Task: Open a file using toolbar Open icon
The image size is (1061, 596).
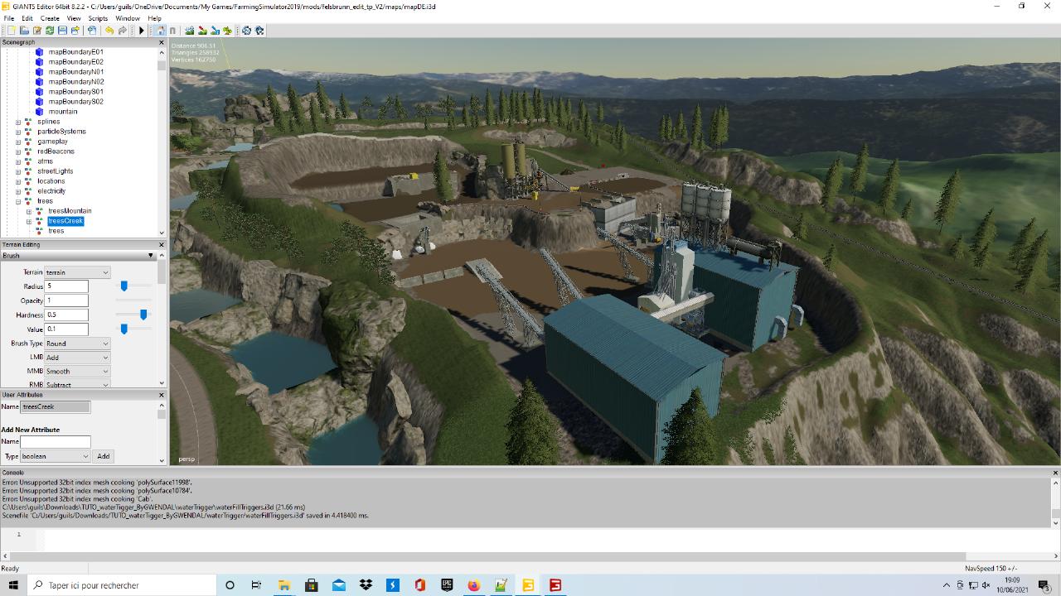Action: (24, 31)
